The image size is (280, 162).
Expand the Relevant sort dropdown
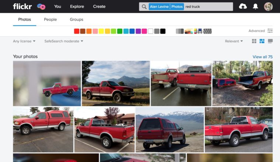click(234, 41)
